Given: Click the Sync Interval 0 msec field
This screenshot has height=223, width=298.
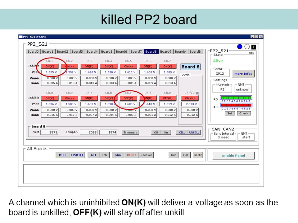Looking at the screenshot, I should pyautogui.click(x=223, y=137).
